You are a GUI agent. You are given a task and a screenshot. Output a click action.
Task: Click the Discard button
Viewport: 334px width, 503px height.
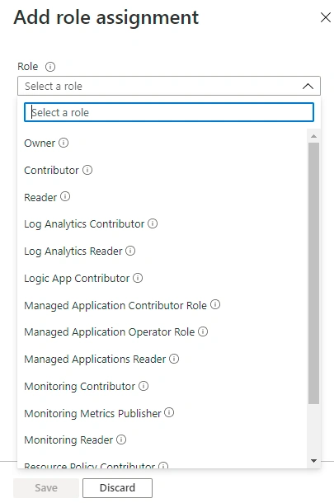tap(117, 488)
